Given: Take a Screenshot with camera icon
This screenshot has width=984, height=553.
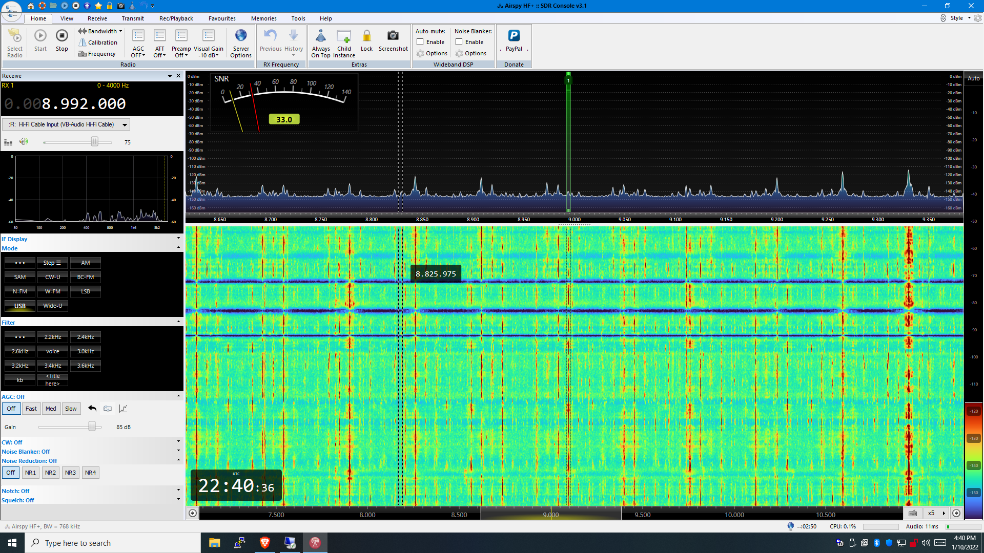Looking at the screenshot, I should click(393, 36).
